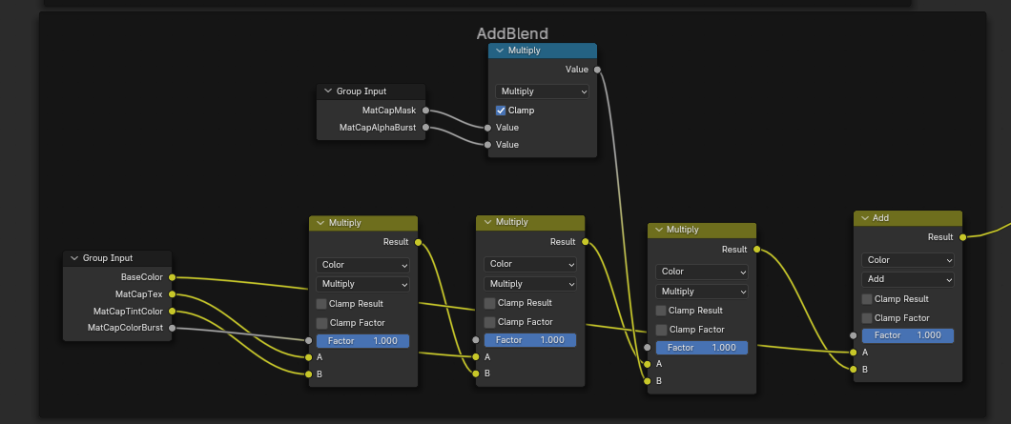The width and height of the screenshot is (1011, 424).
Task: Click the Add node's Result output socket
Action: [x=962, y=237]
